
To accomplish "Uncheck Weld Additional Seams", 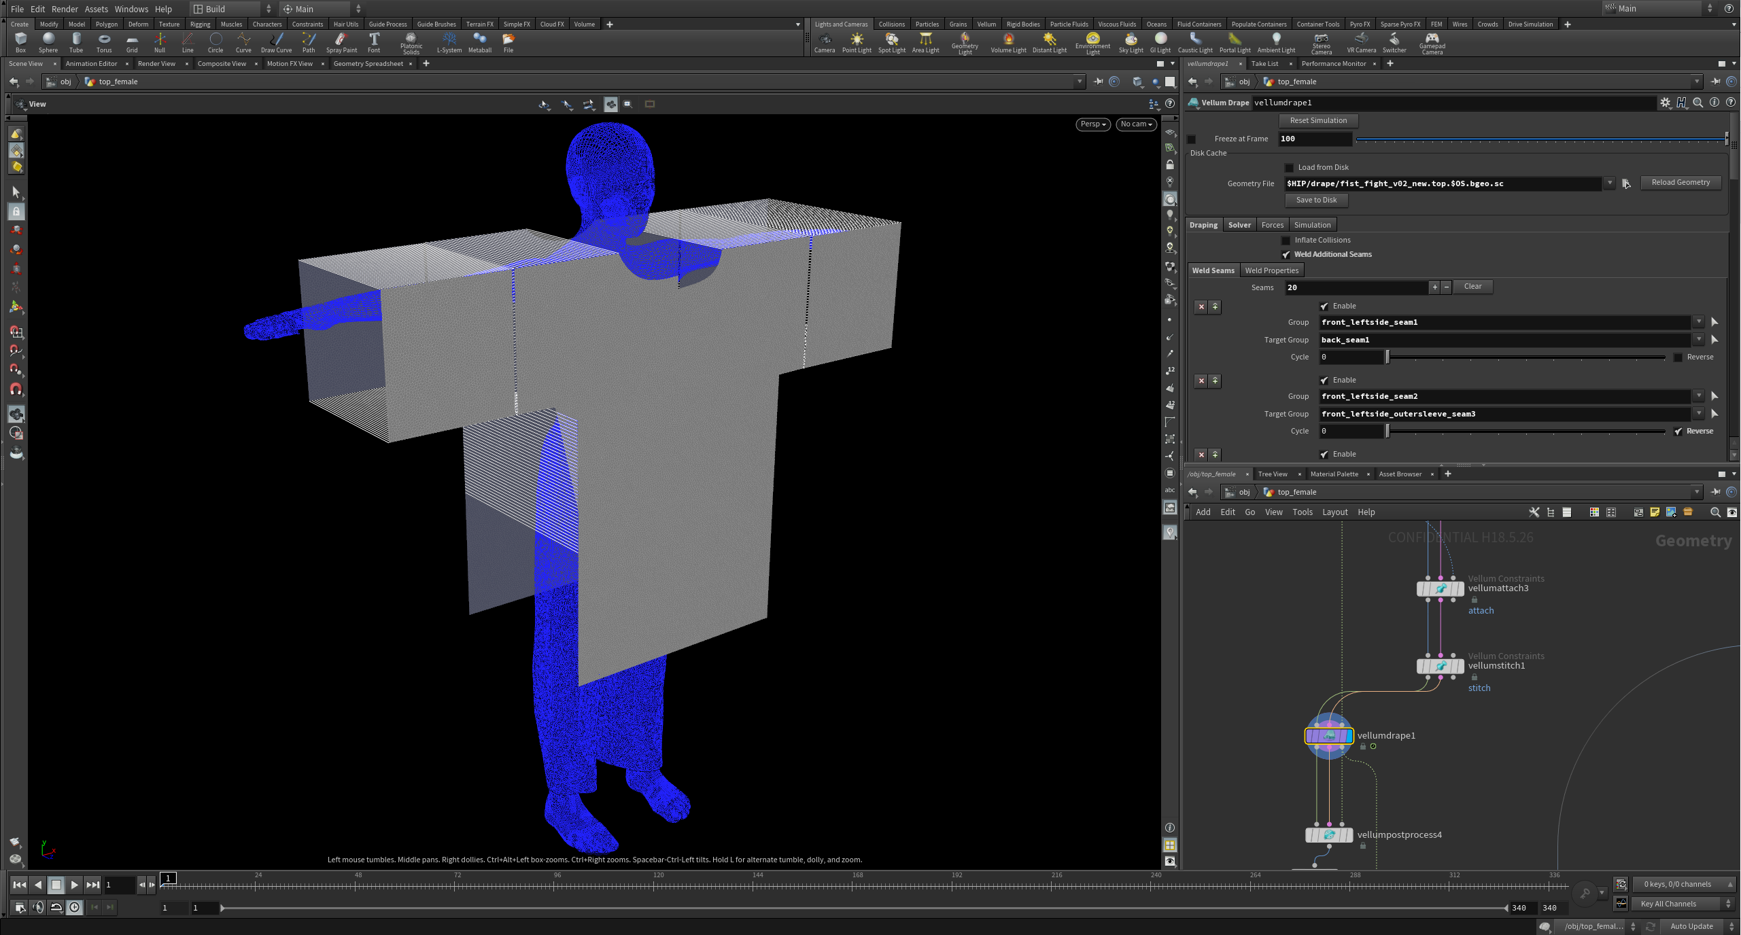I will coord(1286,254).
